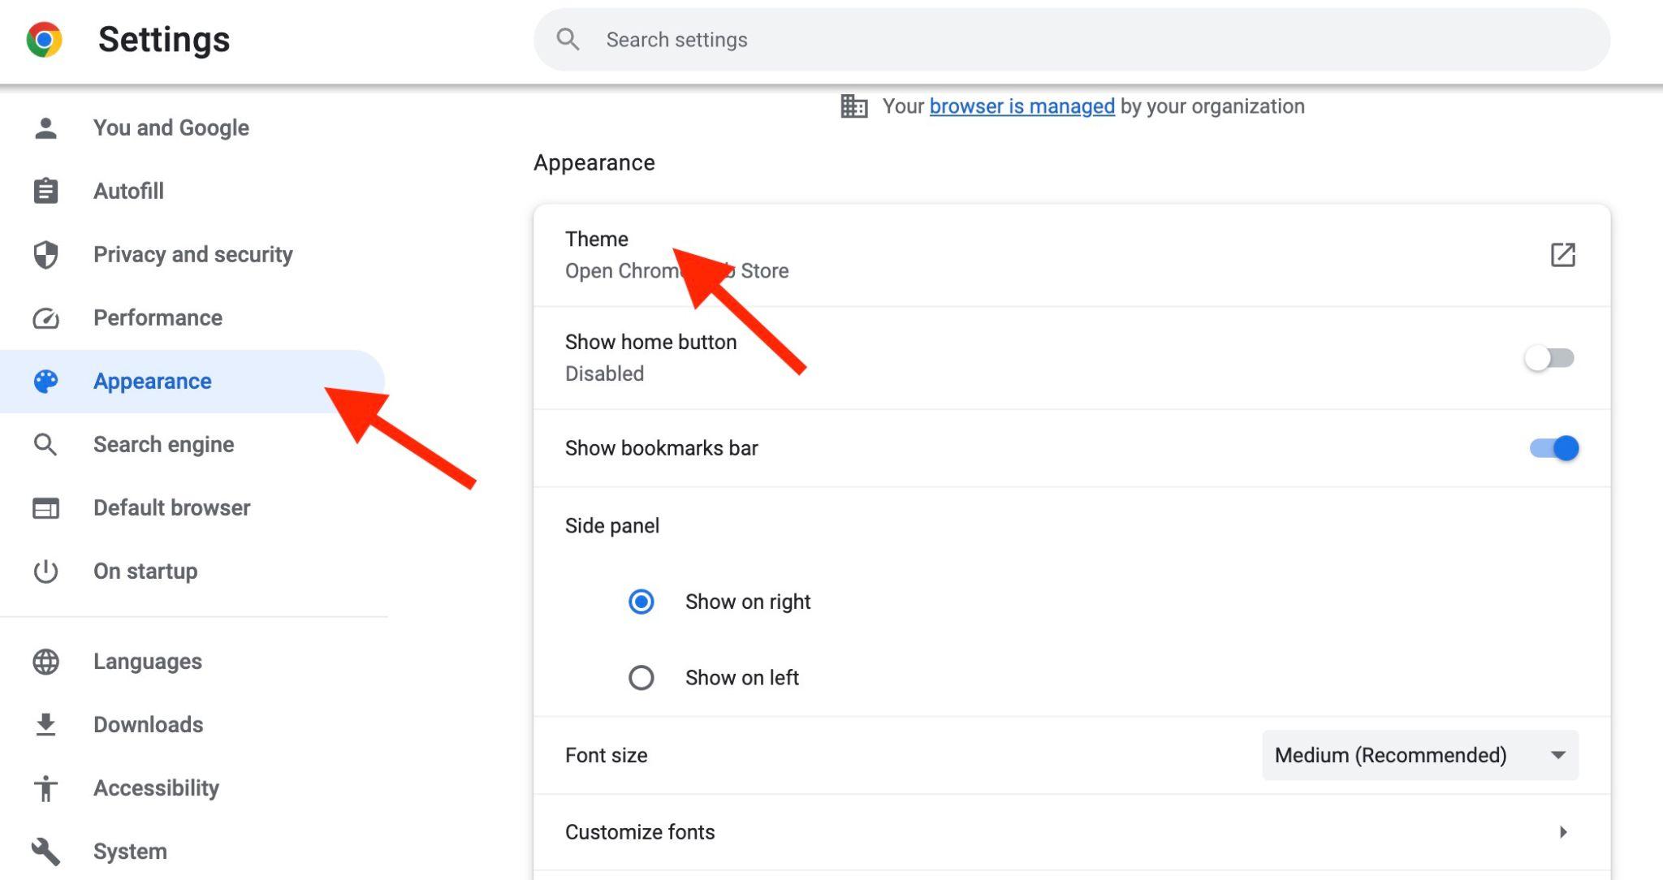The image size is (1663, 880).
Task: Open Performance settings section
Action: click(158, 317)
